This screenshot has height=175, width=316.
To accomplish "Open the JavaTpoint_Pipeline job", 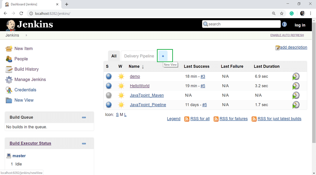I will coord(148,105).
